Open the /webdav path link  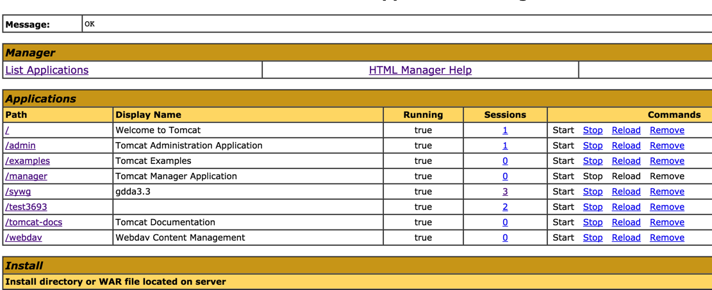click(24, 238)
